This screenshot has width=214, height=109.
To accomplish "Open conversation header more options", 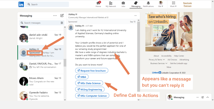I will 135,16.
